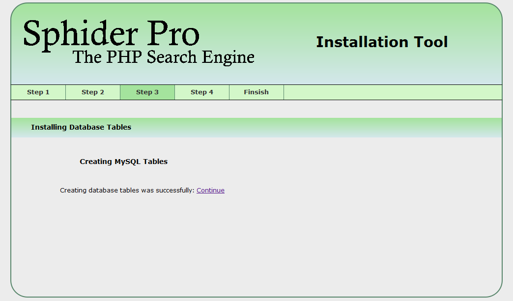Follow the Continue link

coord(210,190)
